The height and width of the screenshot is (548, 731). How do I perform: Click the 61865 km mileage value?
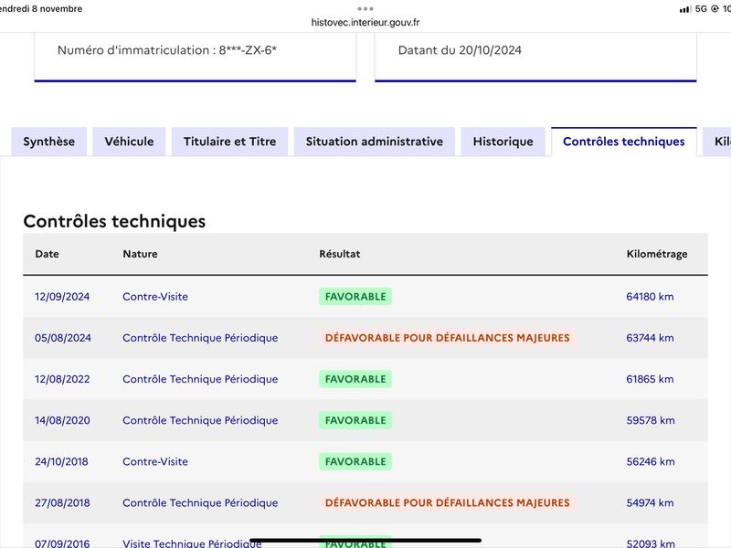pyautogui.click(x=650, y=379)
